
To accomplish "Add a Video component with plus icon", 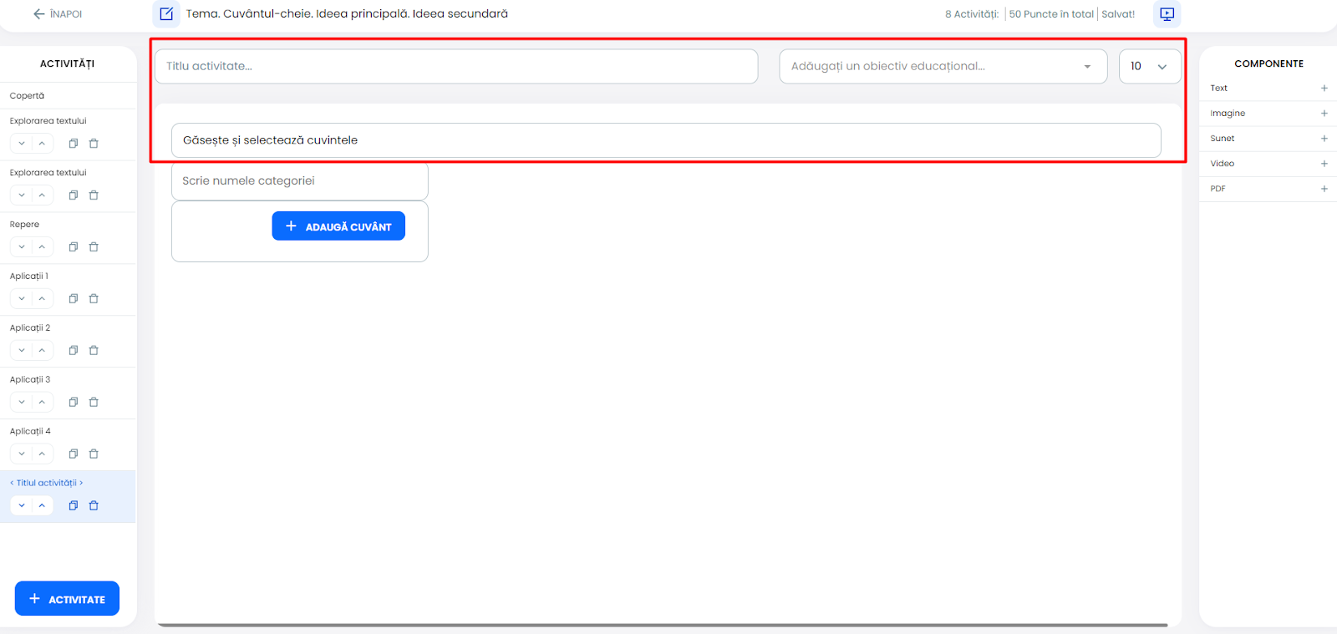I will (1324, 164).
